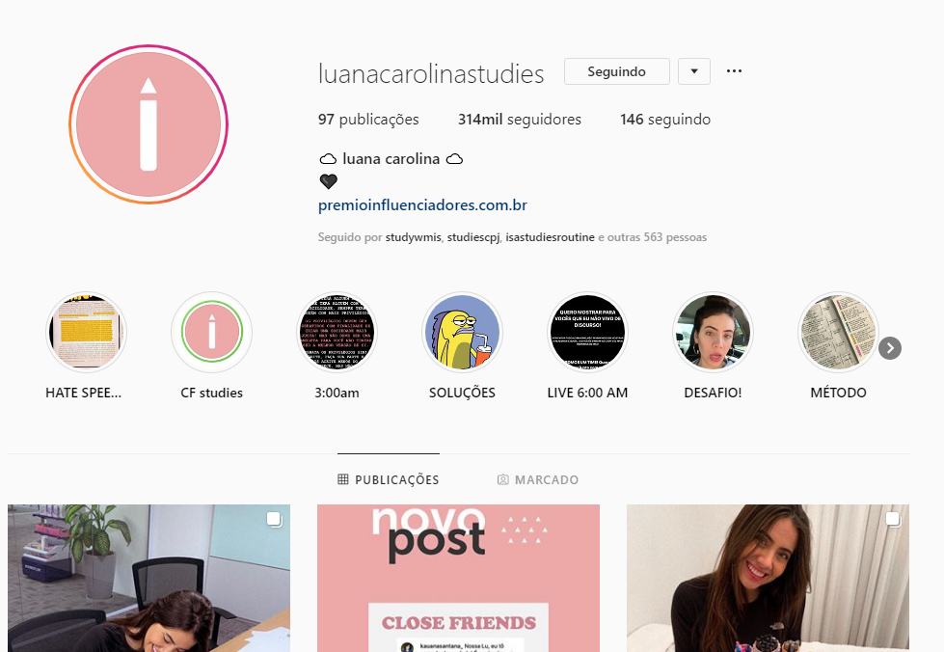This screenshot has width=944, height=652.
Task: Click the Seguindo button
Action: pyautogui.click(x=616, y=71)
